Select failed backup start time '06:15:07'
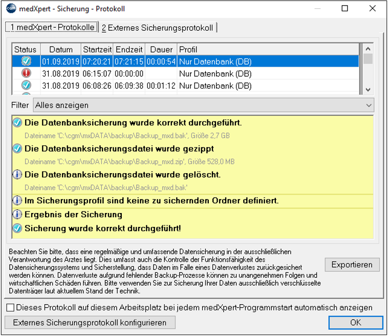388x336 pixels. tap(97, 74)
